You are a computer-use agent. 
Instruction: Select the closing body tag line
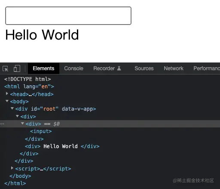(20, 176)
